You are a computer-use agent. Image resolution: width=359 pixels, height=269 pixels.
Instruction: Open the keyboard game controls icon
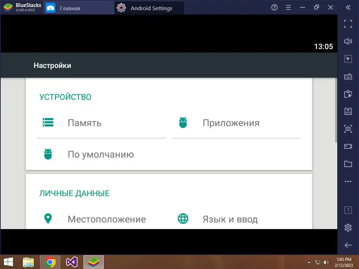pyautogui.click(x=348, y=76)
